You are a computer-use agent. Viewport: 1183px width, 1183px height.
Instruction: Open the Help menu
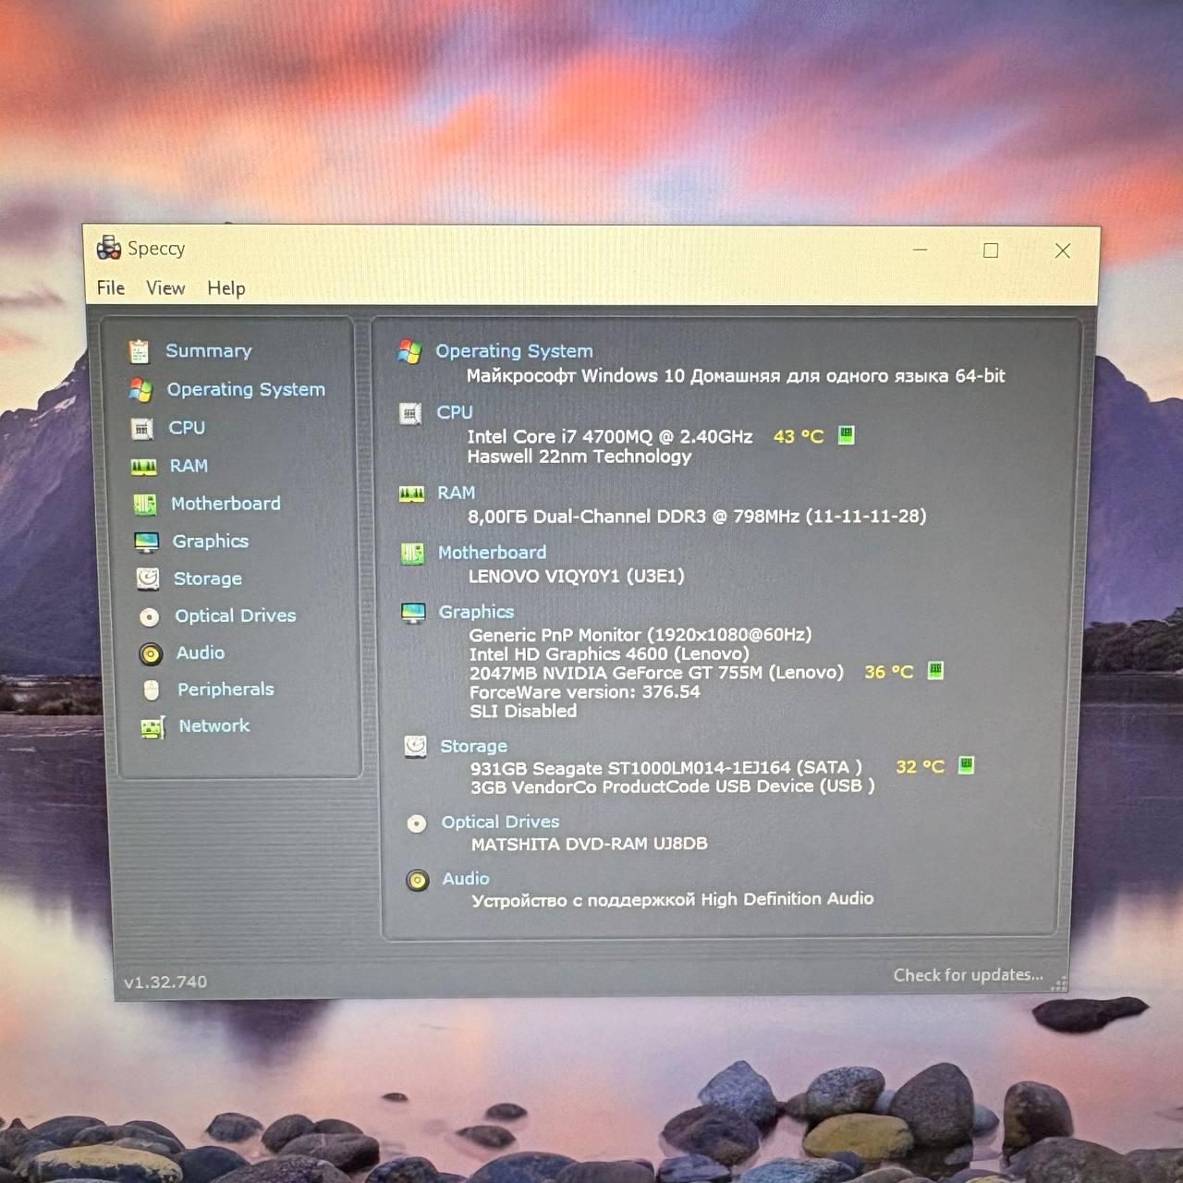(x=226, y=288)
